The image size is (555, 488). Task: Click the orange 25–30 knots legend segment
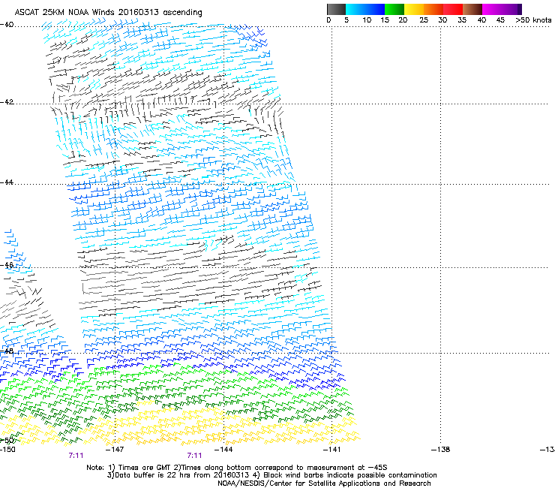click(433, 9)
